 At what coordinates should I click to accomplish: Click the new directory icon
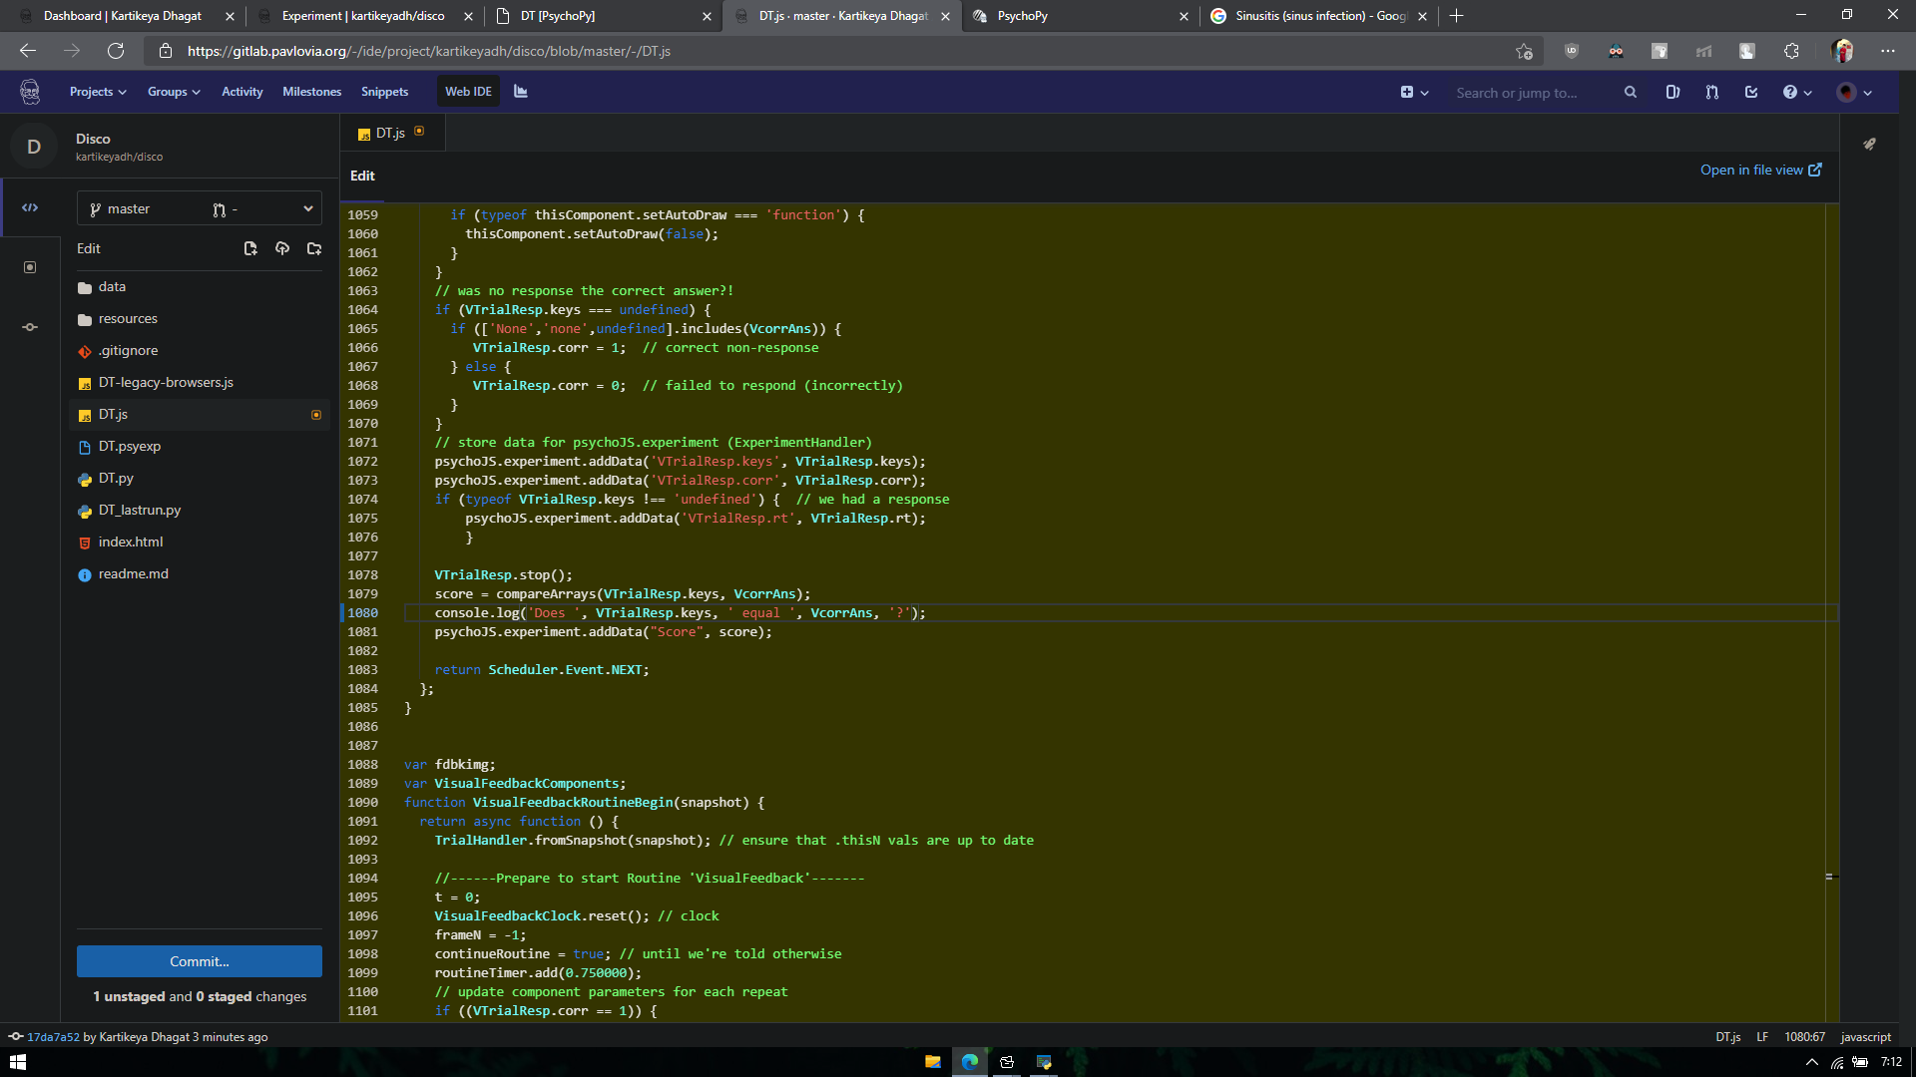click(314, 248)
